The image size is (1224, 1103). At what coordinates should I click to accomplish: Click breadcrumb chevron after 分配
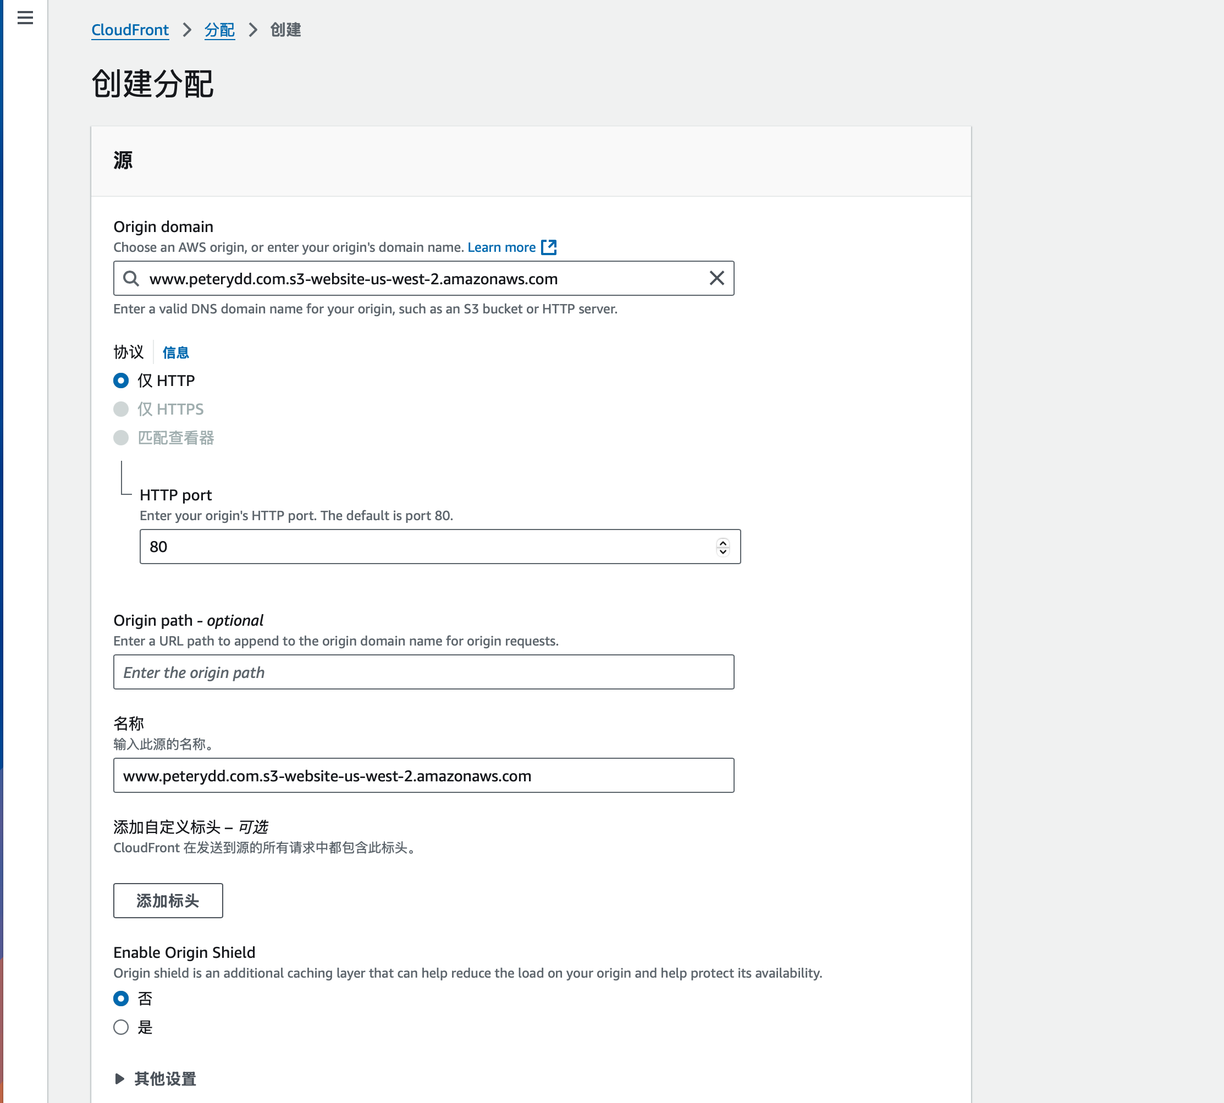pos(253,30)
